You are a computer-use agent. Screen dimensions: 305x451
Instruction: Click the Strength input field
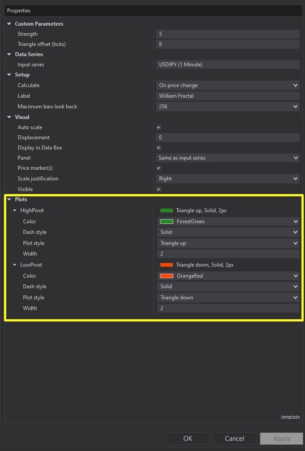pyautogui.click(x=228, y=34)
